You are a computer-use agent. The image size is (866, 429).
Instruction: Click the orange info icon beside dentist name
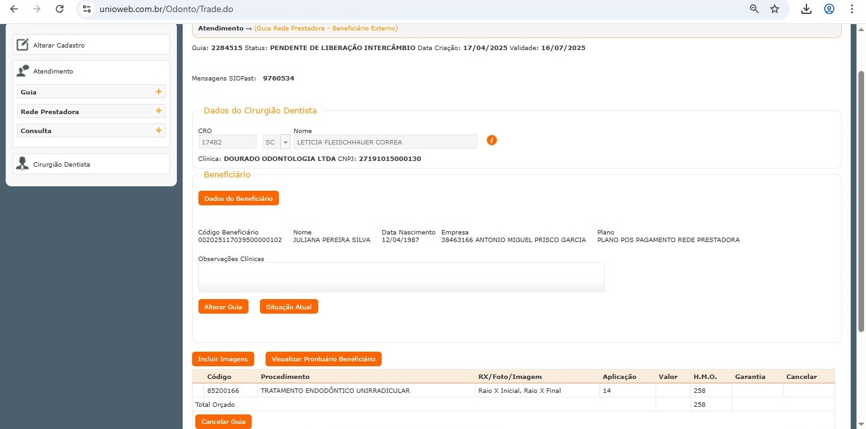491,140
